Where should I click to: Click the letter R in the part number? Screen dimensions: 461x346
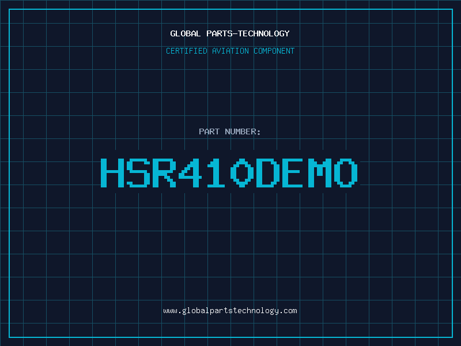tap(165, 172)
